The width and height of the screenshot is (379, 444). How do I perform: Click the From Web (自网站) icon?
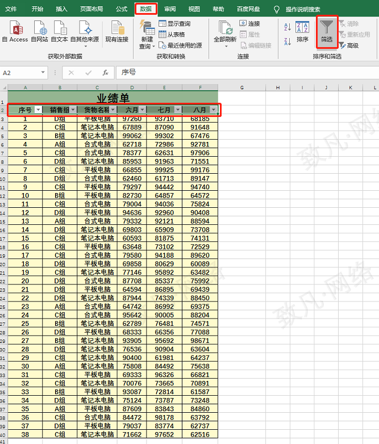click(39, 31)
